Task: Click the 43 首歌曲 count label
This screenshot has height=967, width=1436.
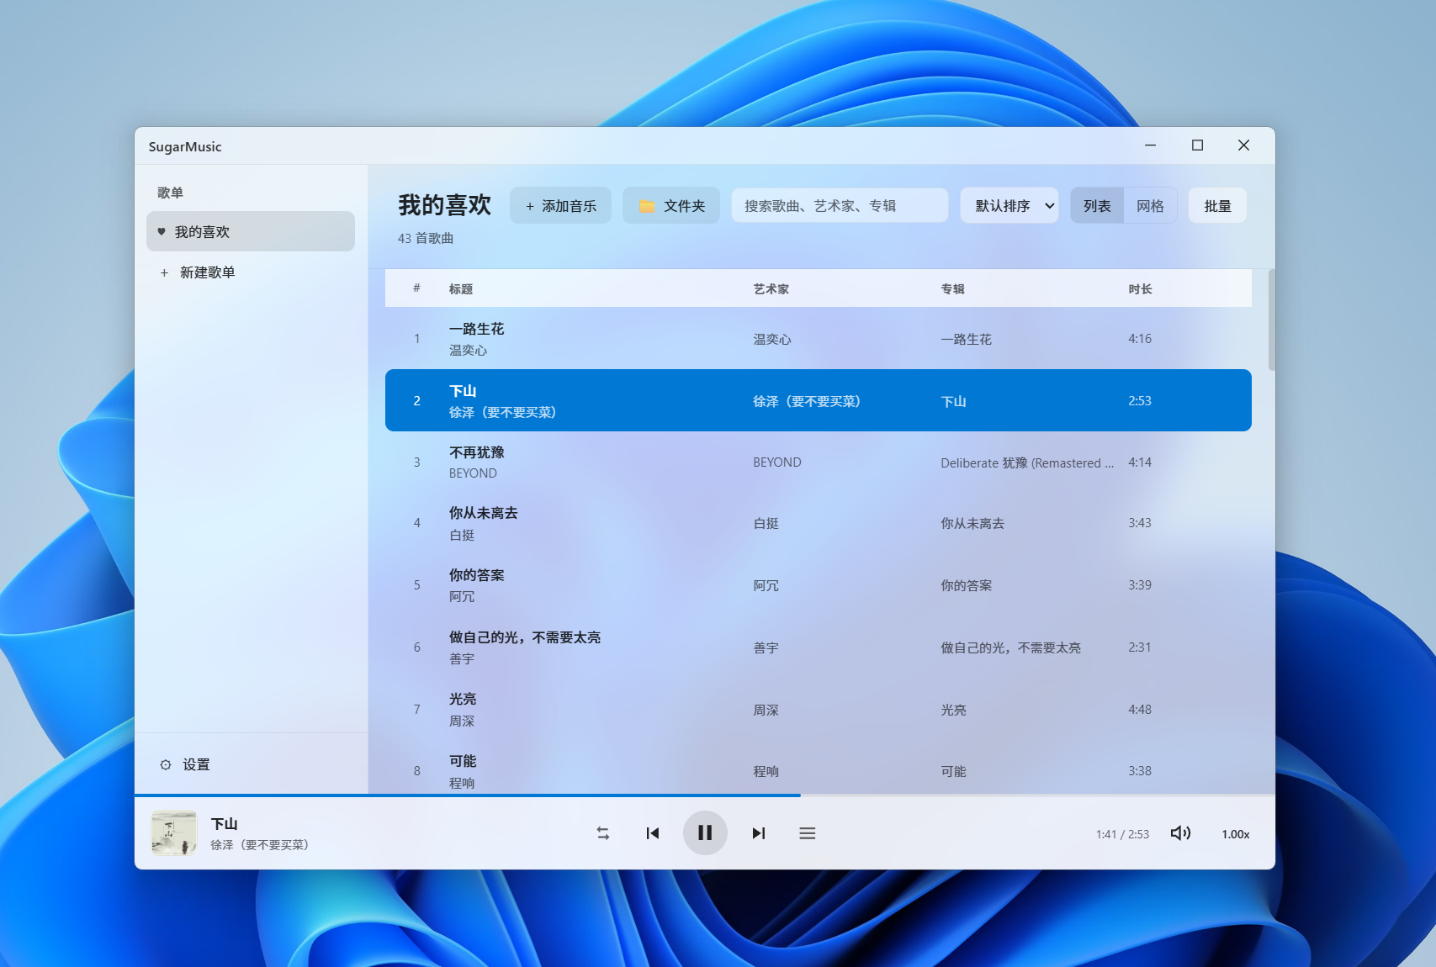Action: pos(426,238)
